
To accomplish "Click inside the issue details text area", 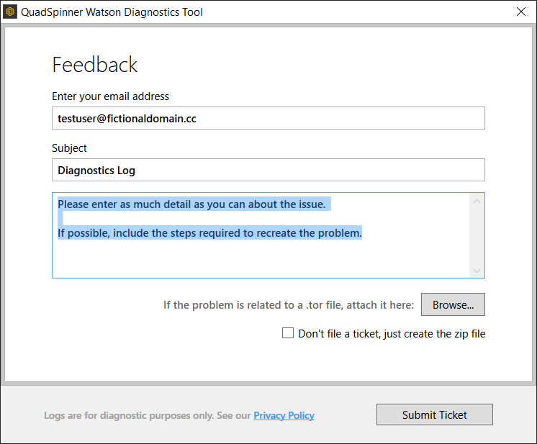I will click(x=259, y=255).
